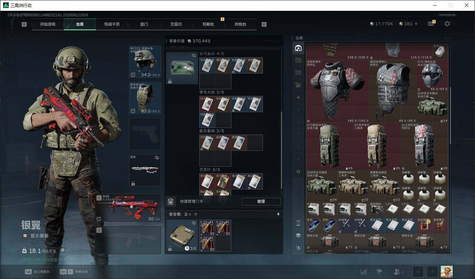
Task: Switch to the 仓库 tab
Action: pos(80,24)
